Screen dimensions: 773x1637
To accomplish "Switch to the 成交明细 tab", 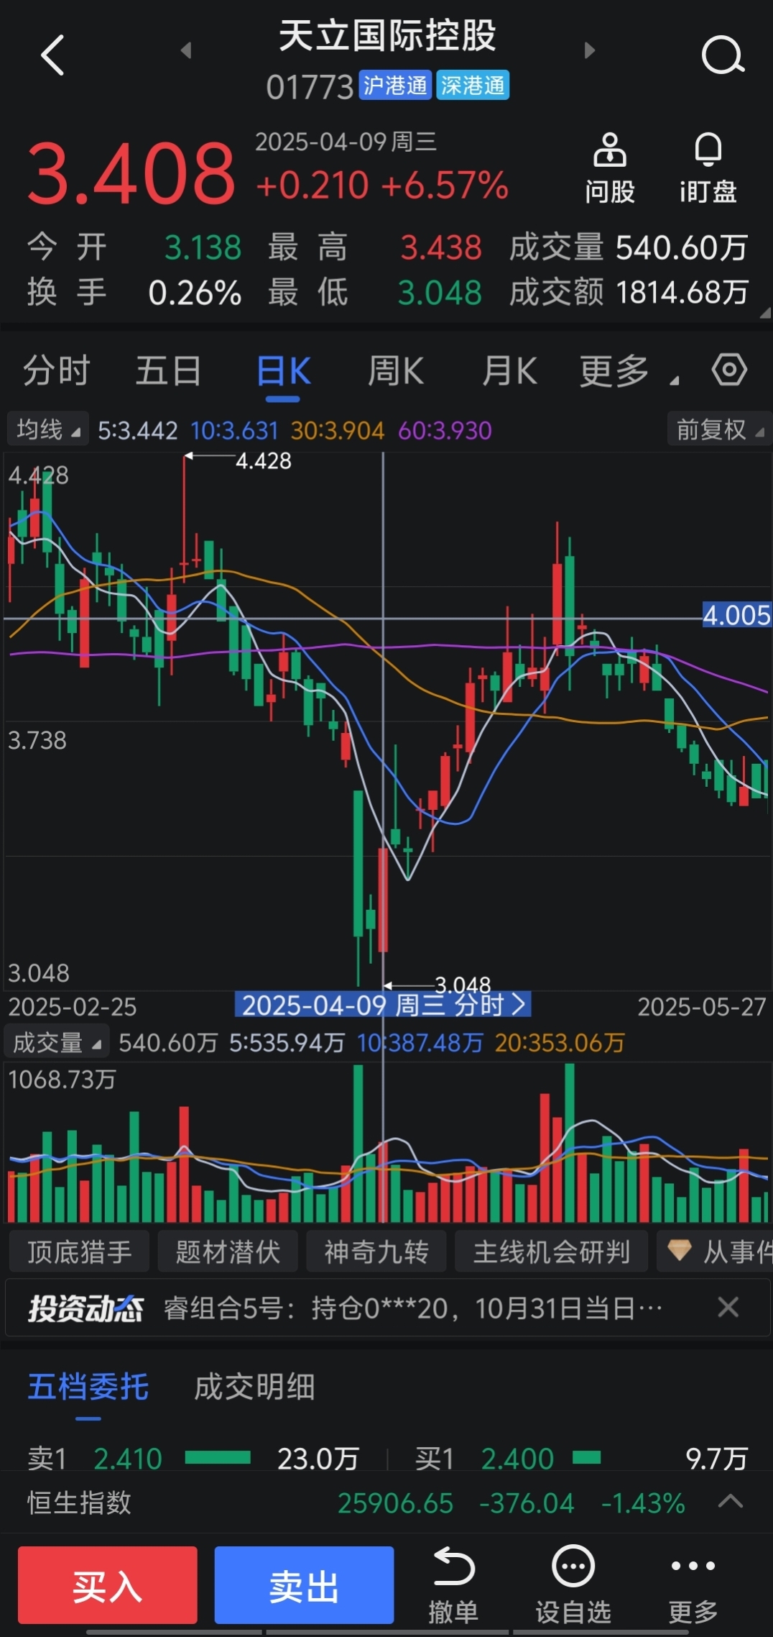I will pos(254,1387).
